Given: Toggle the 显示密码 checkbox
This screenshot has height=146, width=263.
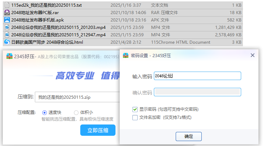Looking at the screenshot, I should [135, 109].
